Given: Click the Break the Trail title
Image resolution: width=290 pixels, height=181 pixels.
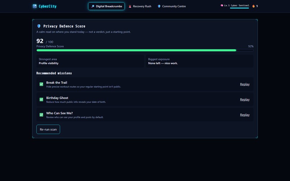Looking at the screenshot, I should 56,83.
